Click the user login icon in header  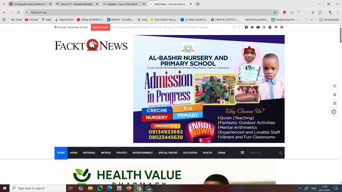270,27
